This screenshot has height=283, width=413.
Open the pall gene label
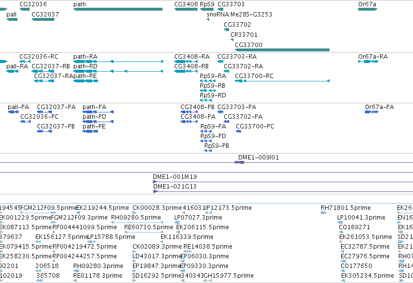[x=11, y=15]
